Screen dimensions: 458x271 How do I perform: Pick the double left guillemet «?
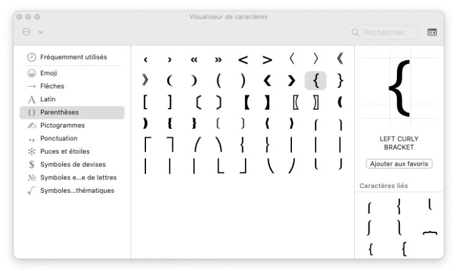click(x=194, y=60)
